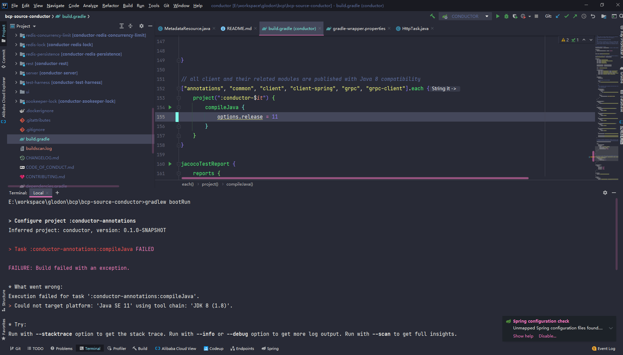
Task: Update project from Git with the blue arrow
Action: click(x=558, y=16)
